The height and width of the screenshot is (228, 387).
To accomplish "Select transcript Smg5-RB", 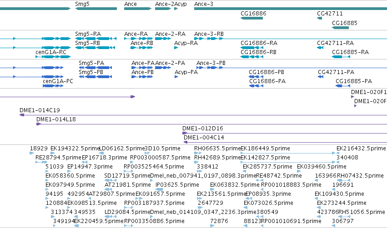I will (x=95, y=48).
